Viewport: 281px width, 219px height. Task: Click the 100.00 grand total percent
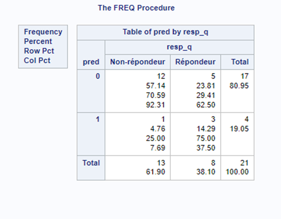click(237, 172)
